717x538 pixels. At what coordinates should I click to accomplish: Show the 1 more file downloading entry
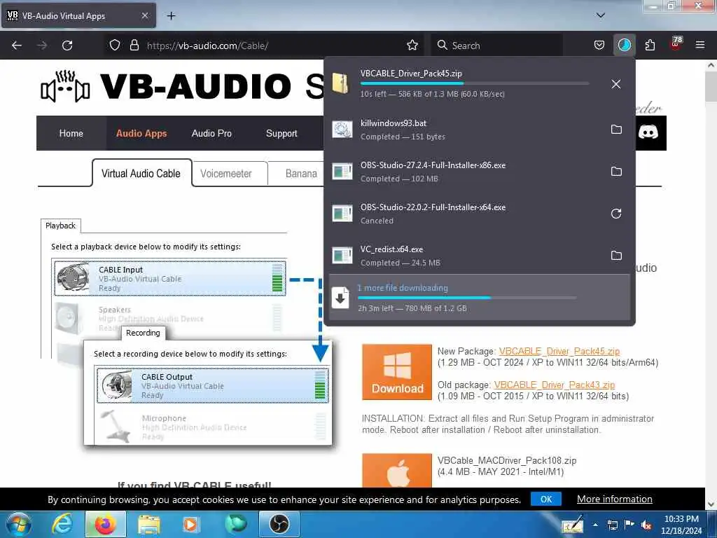(x=479, y=297)
